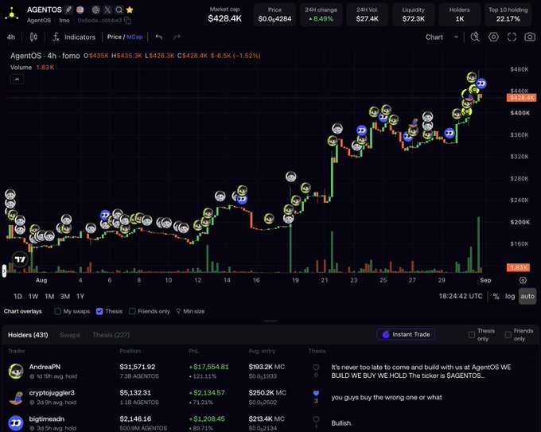Click the orange $428.4K price label
The width and height of the screenshot is (541, 432).
pyautogui.click(x=521, y=98)
